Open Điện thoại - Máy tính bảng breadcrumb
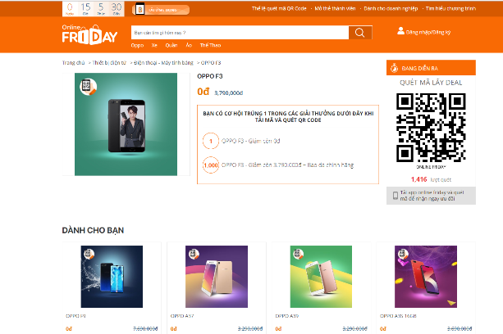The height and width of the screenshot is (334, 503). pyautogui.click(x=163, y=63)
